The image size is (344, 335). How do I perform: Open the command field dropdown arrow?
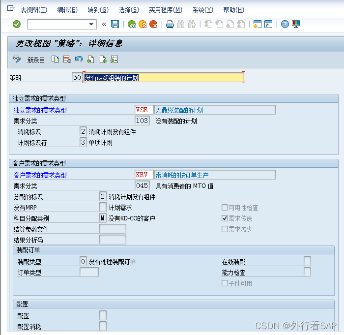click(91, 25)
